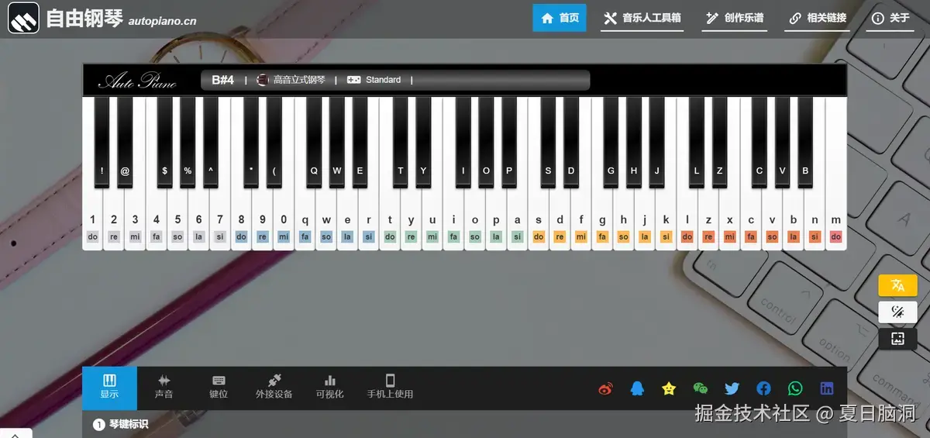Open the 首页 home tab
Screen dimensions: 930x438
point(560,18)
